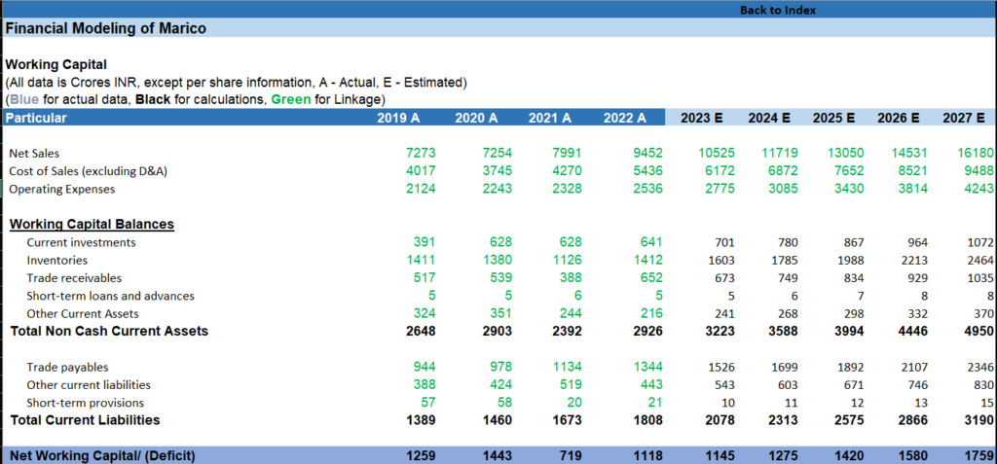Click the Short-term provisions row label

click(85, 403)
